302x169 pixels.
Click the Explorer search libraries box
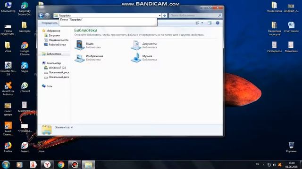(x=193, y=15)
